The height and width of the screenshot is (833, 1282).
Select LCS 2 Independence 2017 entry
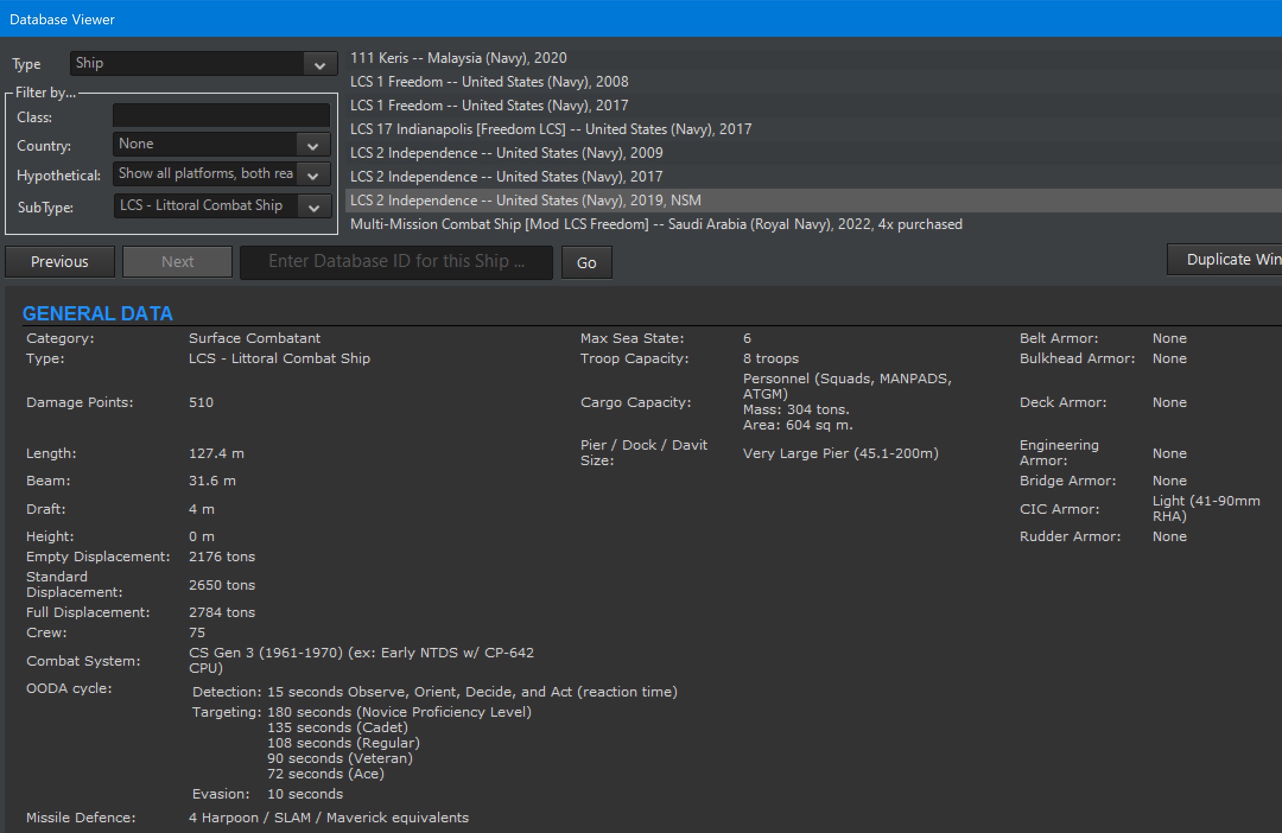pos(506,176)
